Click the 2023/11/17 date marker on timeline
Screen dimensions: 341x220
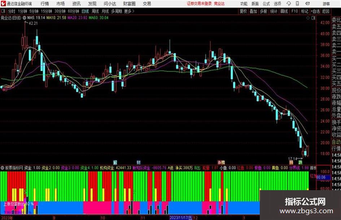pyautogui.click(x=181, y=217)
